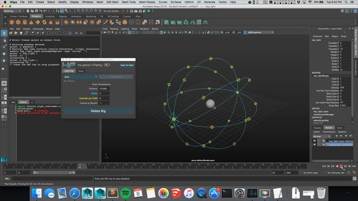
Task: Play backwards using the reverse play button
Action: (x=337, y=166)
